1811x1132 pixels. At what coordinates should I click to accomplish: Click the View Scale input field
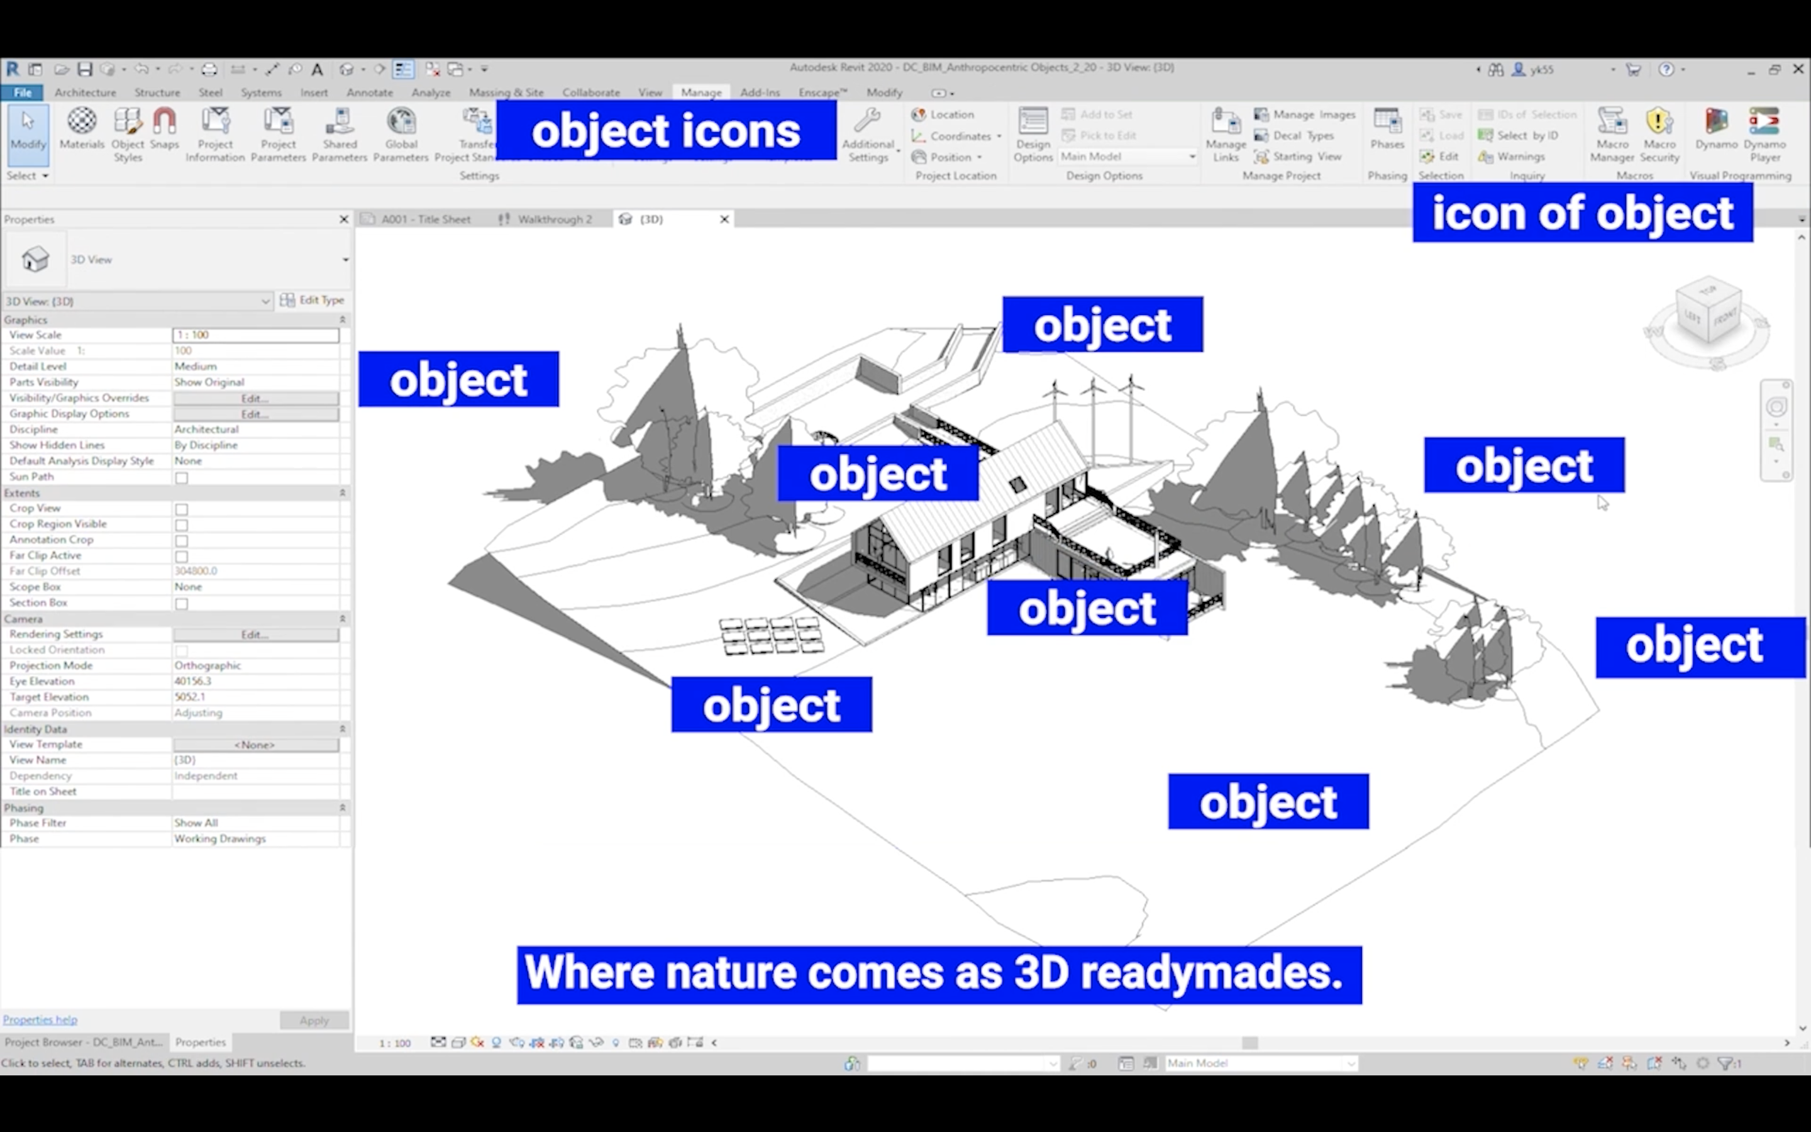255,335
